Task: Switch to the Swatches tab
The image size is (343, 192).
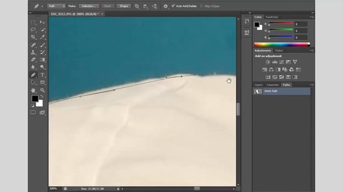Action: 272,17
